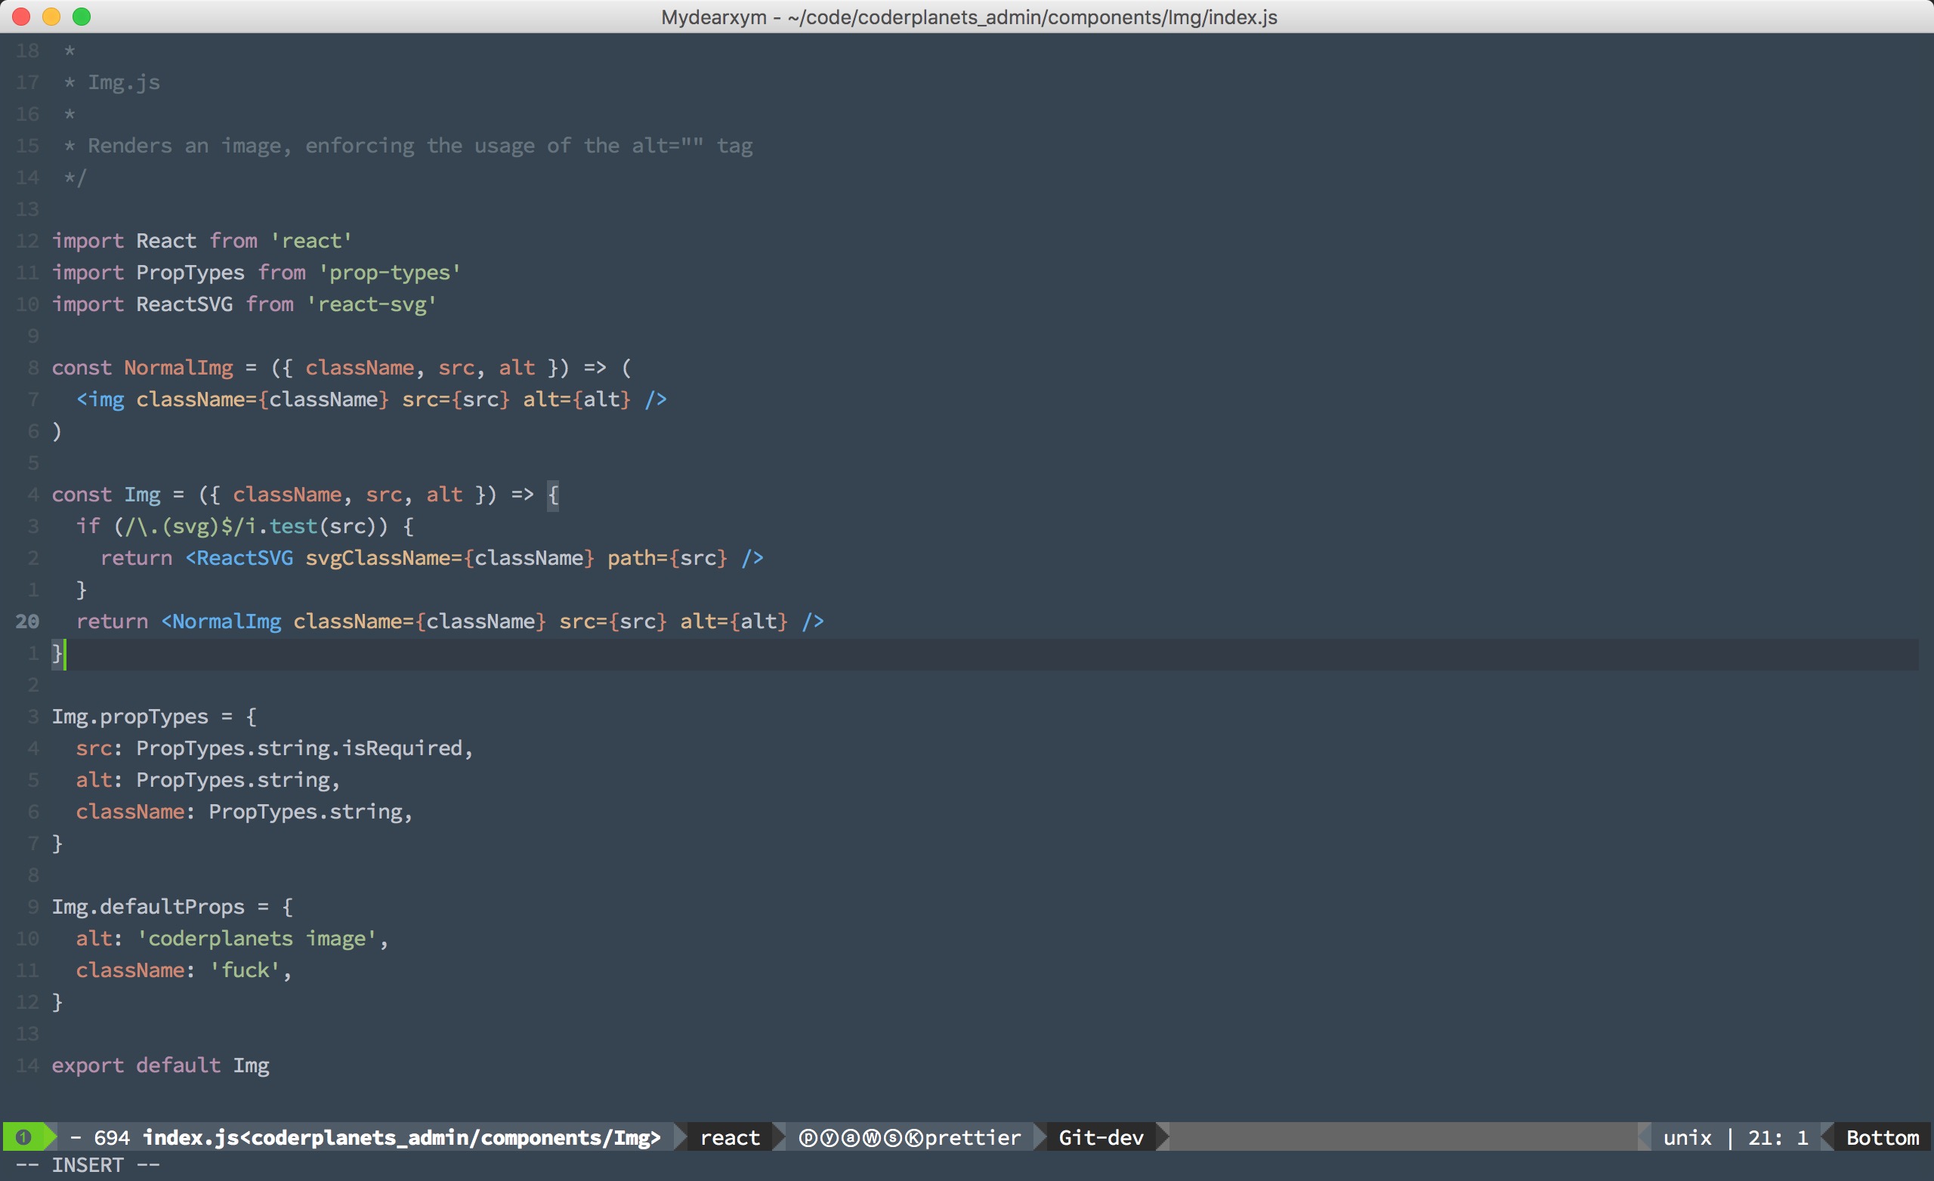This screenshot has width=1934, height=1181.
Task: Click the 'react-svg' import string
Action: pos(371,304)
